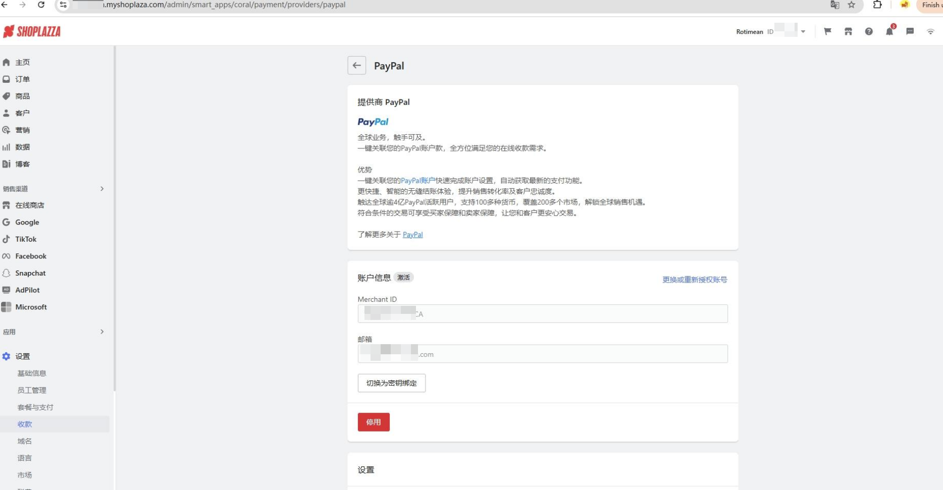This screenshot has width=943, height=490.
Task: Open the 了解更多关于 PayPal link
Action: [x=412, y=235]
